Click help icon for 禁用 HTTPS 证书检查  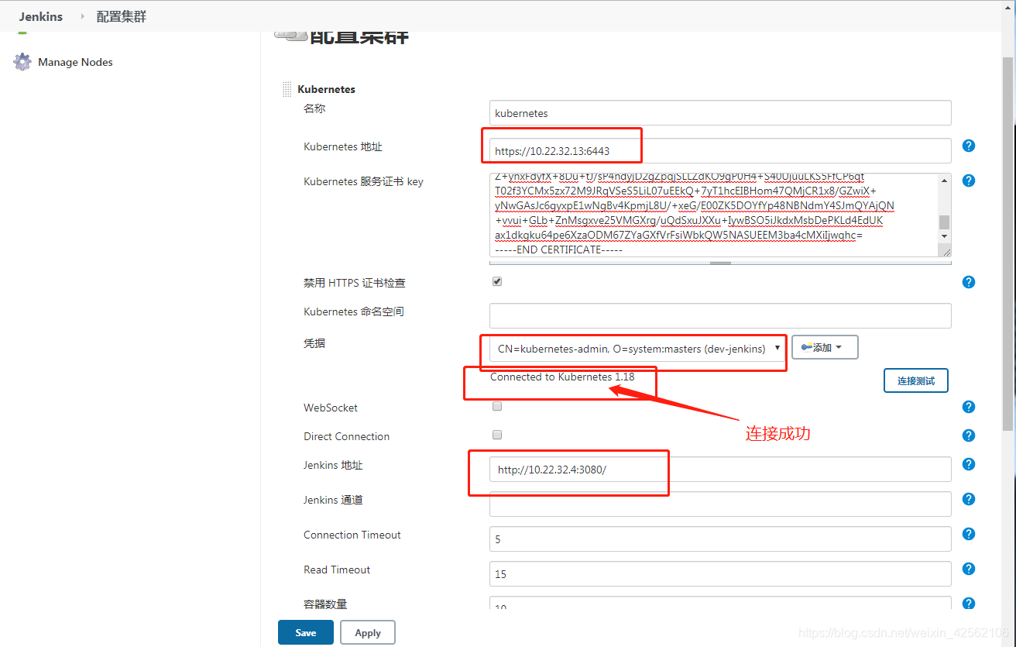coord(968,282)
